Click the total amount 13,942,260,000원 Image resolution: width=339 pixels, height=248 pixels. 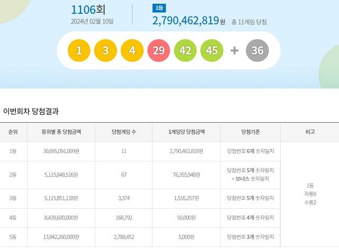tap(61, 237)
